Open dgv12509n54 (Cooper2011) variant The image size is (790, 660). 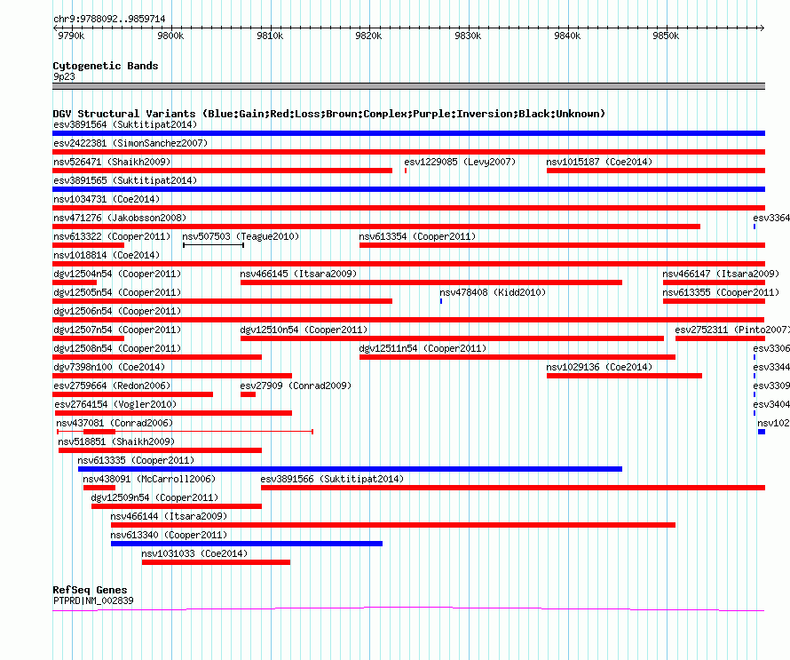(154, 497)
